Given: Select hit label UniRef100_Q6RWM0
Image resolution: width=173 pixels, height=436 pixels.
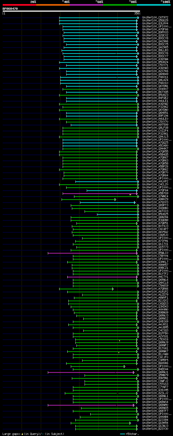Looking at the screenshot, I should point(155,405).
